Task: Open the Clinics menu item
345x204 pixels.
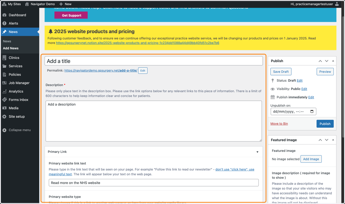Action: [20, 58]
